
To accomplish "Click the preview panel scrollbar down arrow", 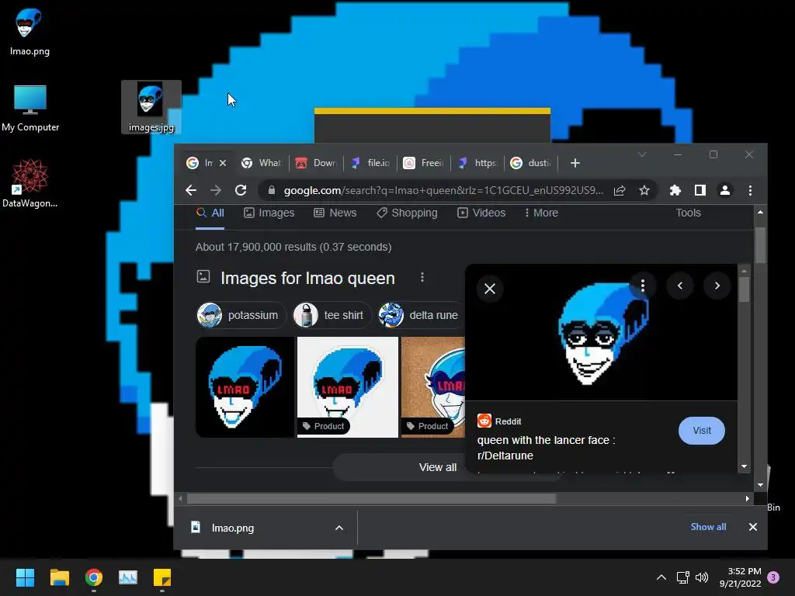I will 744,466.
